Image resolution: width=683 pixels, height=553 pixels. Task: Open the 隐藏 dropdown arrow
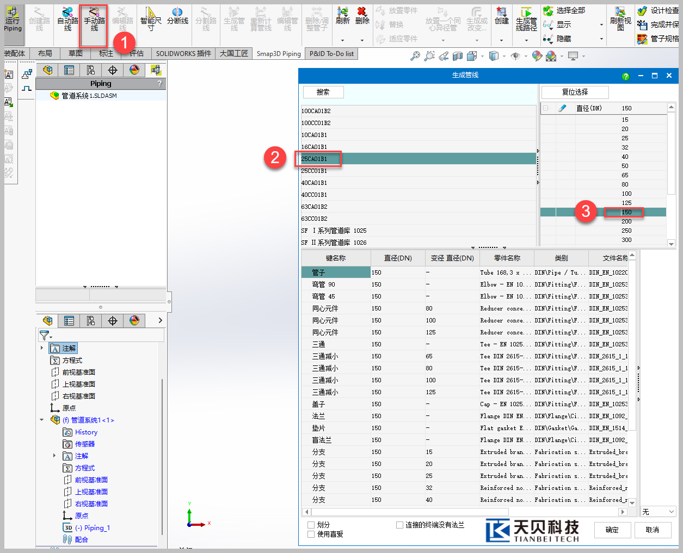point(601,39)
